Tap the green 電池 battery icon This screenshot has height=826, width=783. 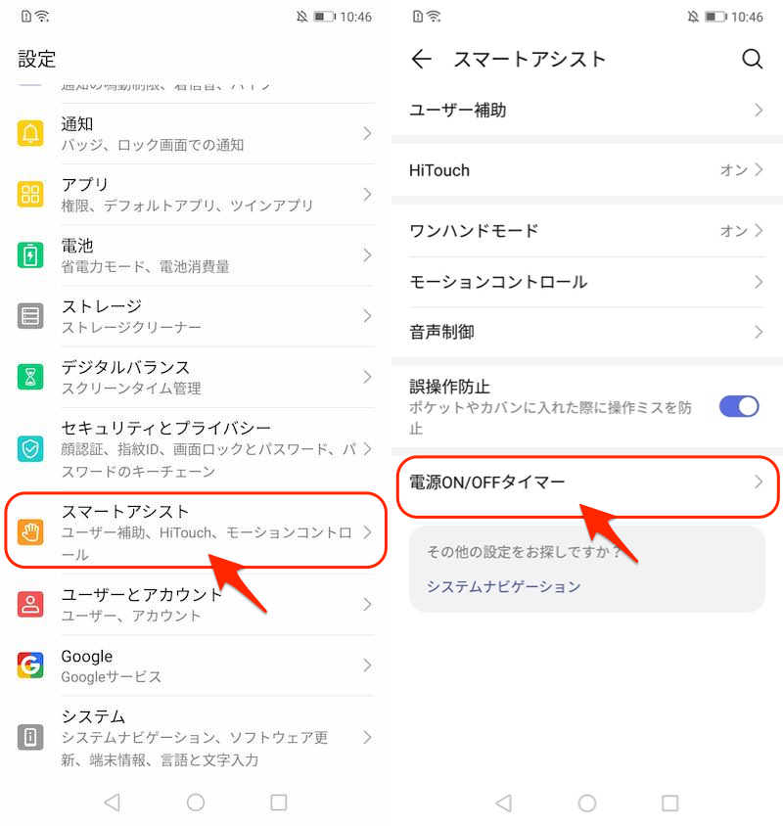tap(30, 255)
